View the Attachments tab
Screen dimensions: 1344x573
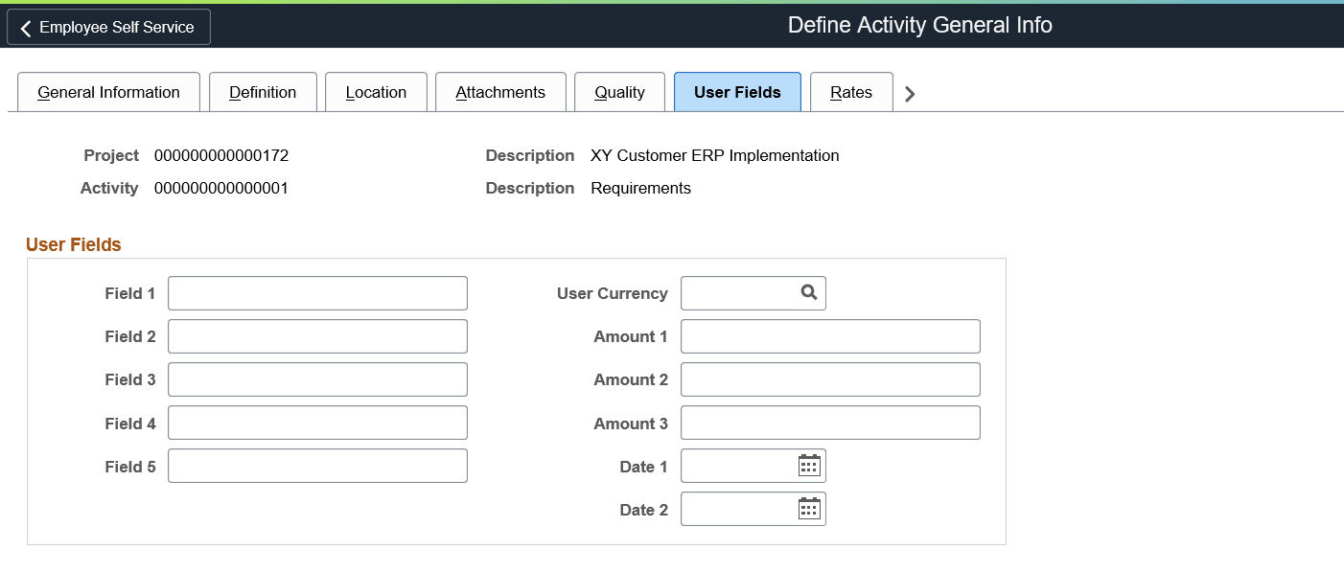point(500,92)
